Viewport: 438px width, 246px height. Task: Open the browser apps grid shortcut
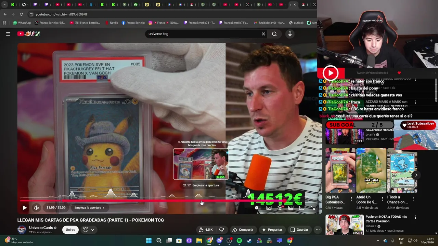pyautogui.click(x=4, y=23)
